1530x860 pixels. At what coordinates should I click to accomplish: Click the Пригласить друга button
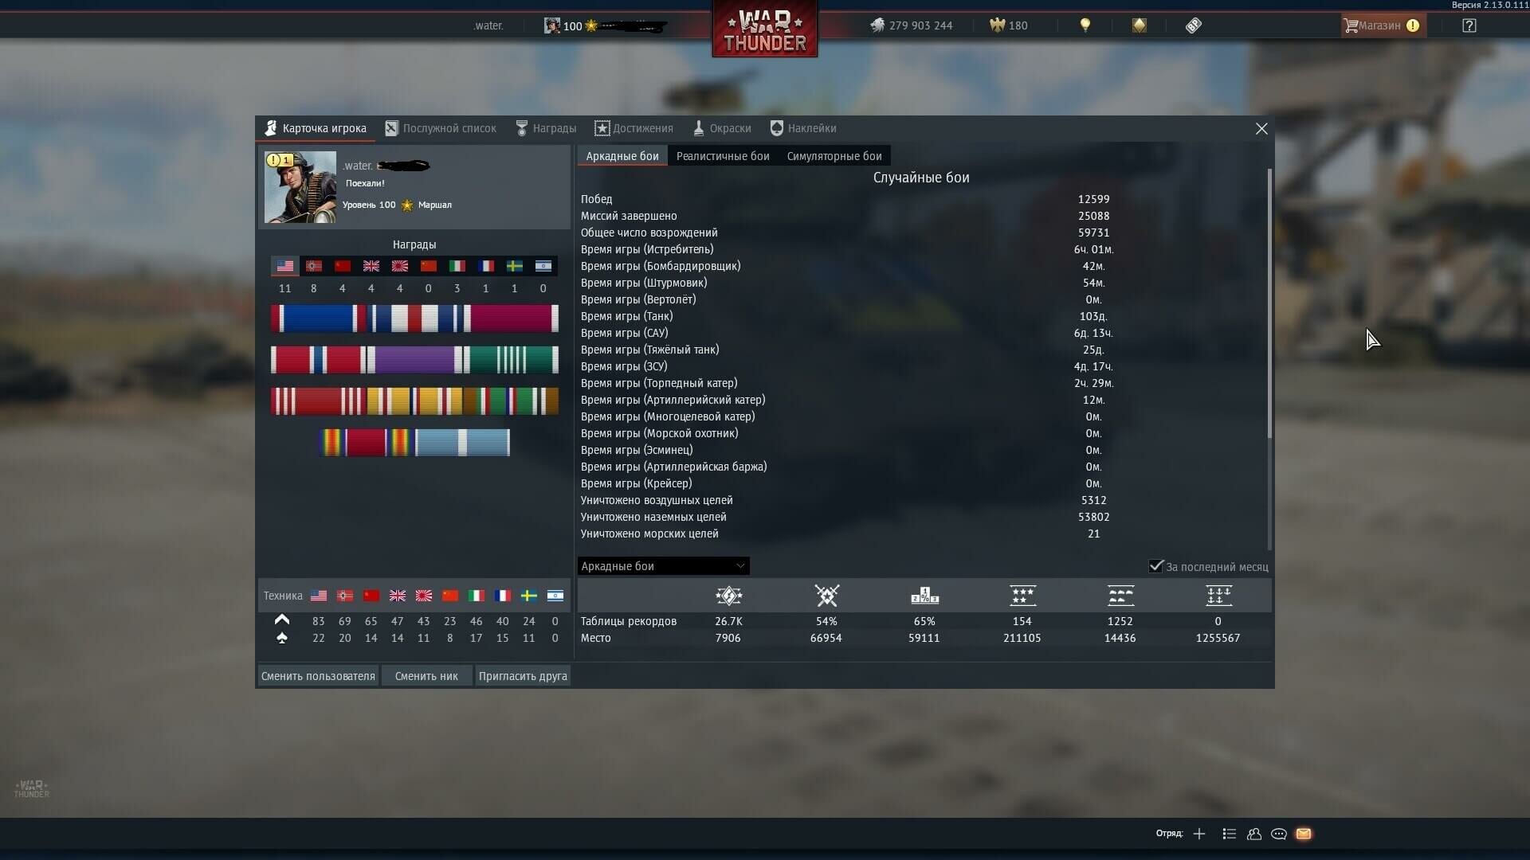(523, 676)
